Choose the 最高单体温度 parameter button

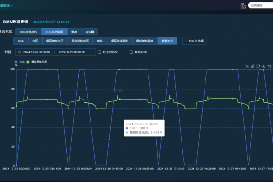[x=119, y=41]
